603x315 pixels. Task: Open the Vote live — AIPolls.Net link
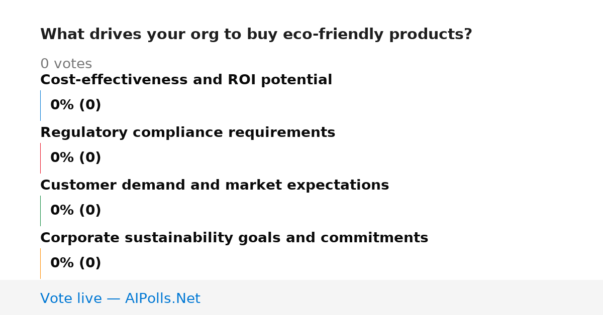[120, 298]
